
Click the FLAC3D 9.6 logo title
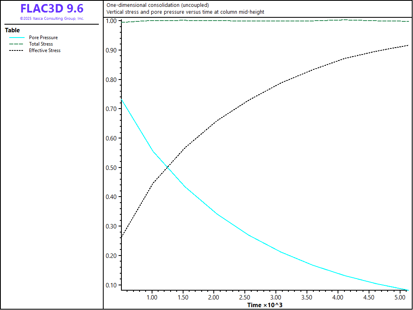click(x=52, y=8)
